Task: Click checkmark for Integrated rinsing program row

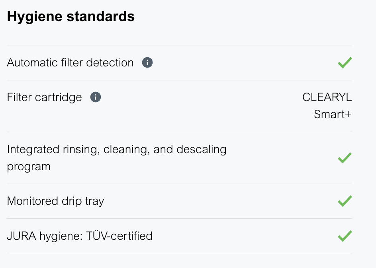Action: tap(345, 158)
